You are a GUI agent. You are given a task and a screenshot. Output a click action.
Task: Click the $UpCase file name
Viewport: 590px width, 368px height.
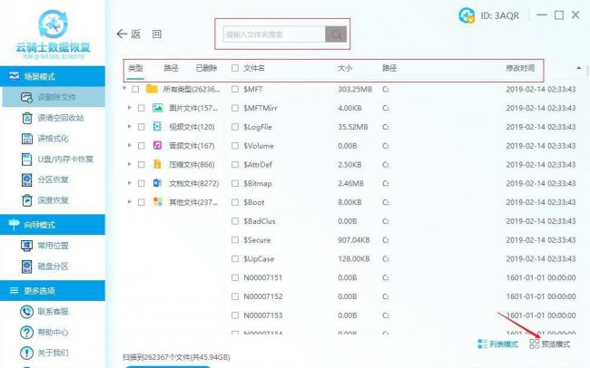click(259, 259)
